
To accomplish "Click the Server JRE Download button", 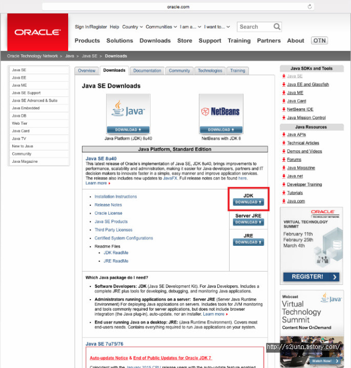I will click(x=249, y=222).
